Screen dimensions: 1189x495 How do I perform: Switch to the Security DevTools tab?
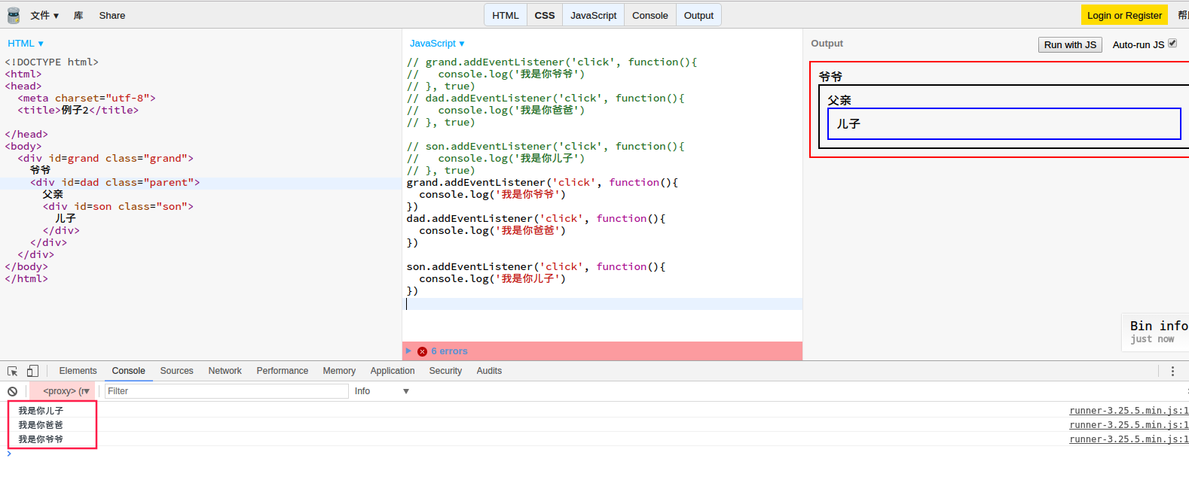click(x=446, y=371)
